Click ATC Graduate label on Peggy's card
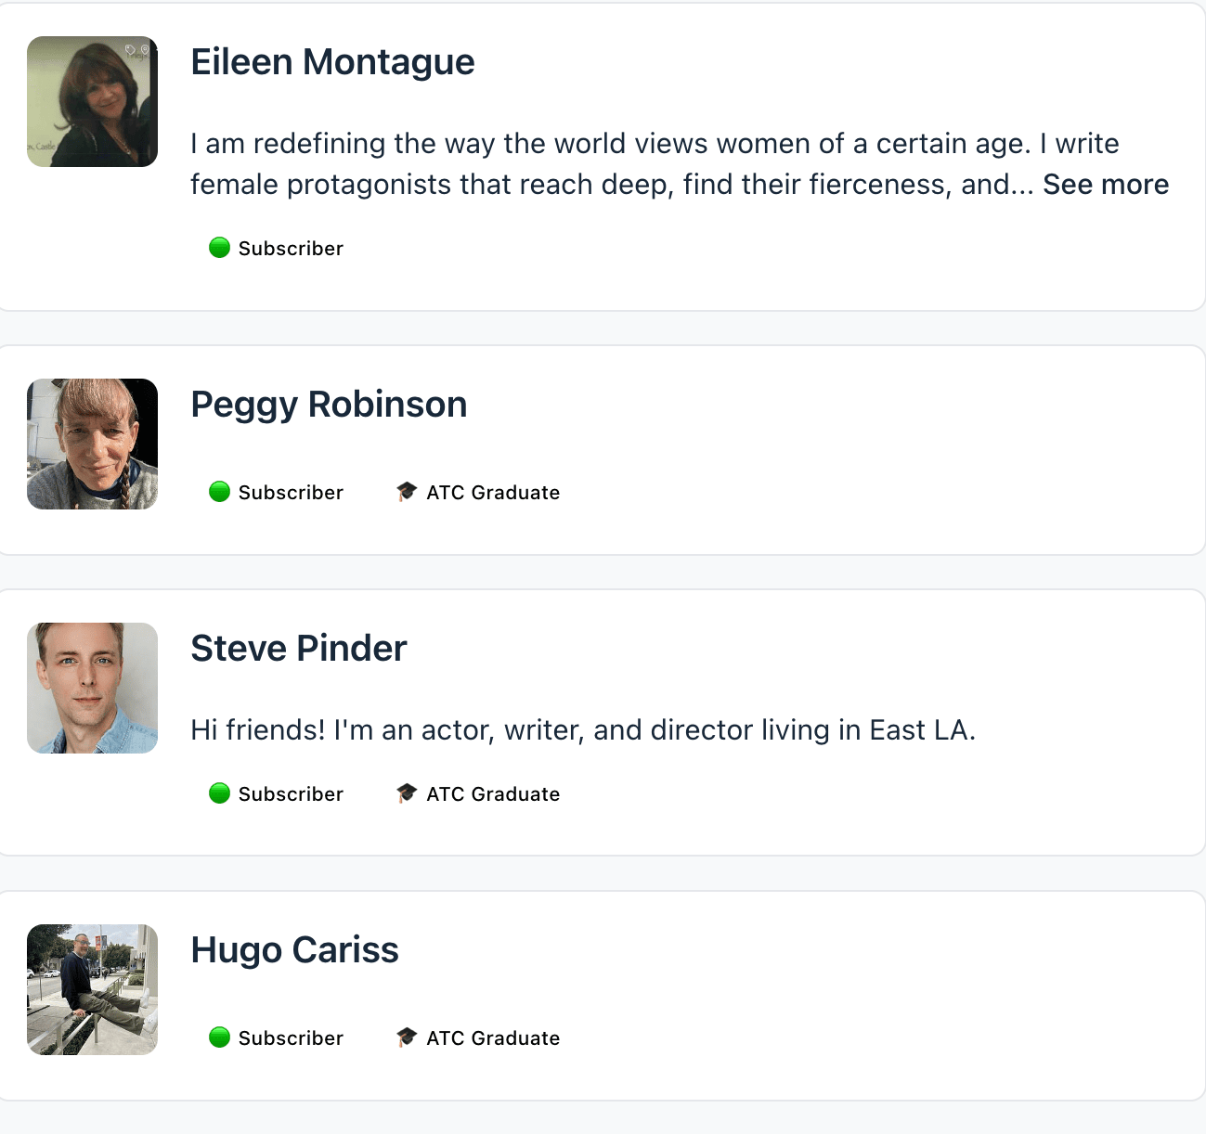Viewport: 1206px width, 1134px height. pyautogui.click(x=493, y=493)
